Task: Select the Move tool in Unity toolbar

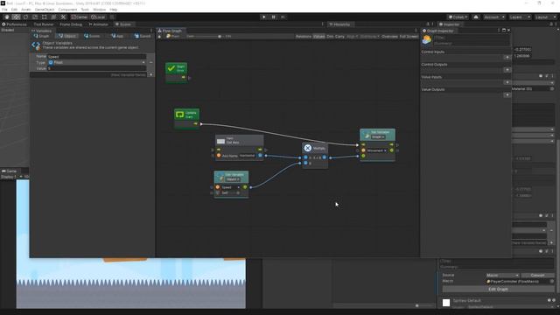Action: click(16, 17)
